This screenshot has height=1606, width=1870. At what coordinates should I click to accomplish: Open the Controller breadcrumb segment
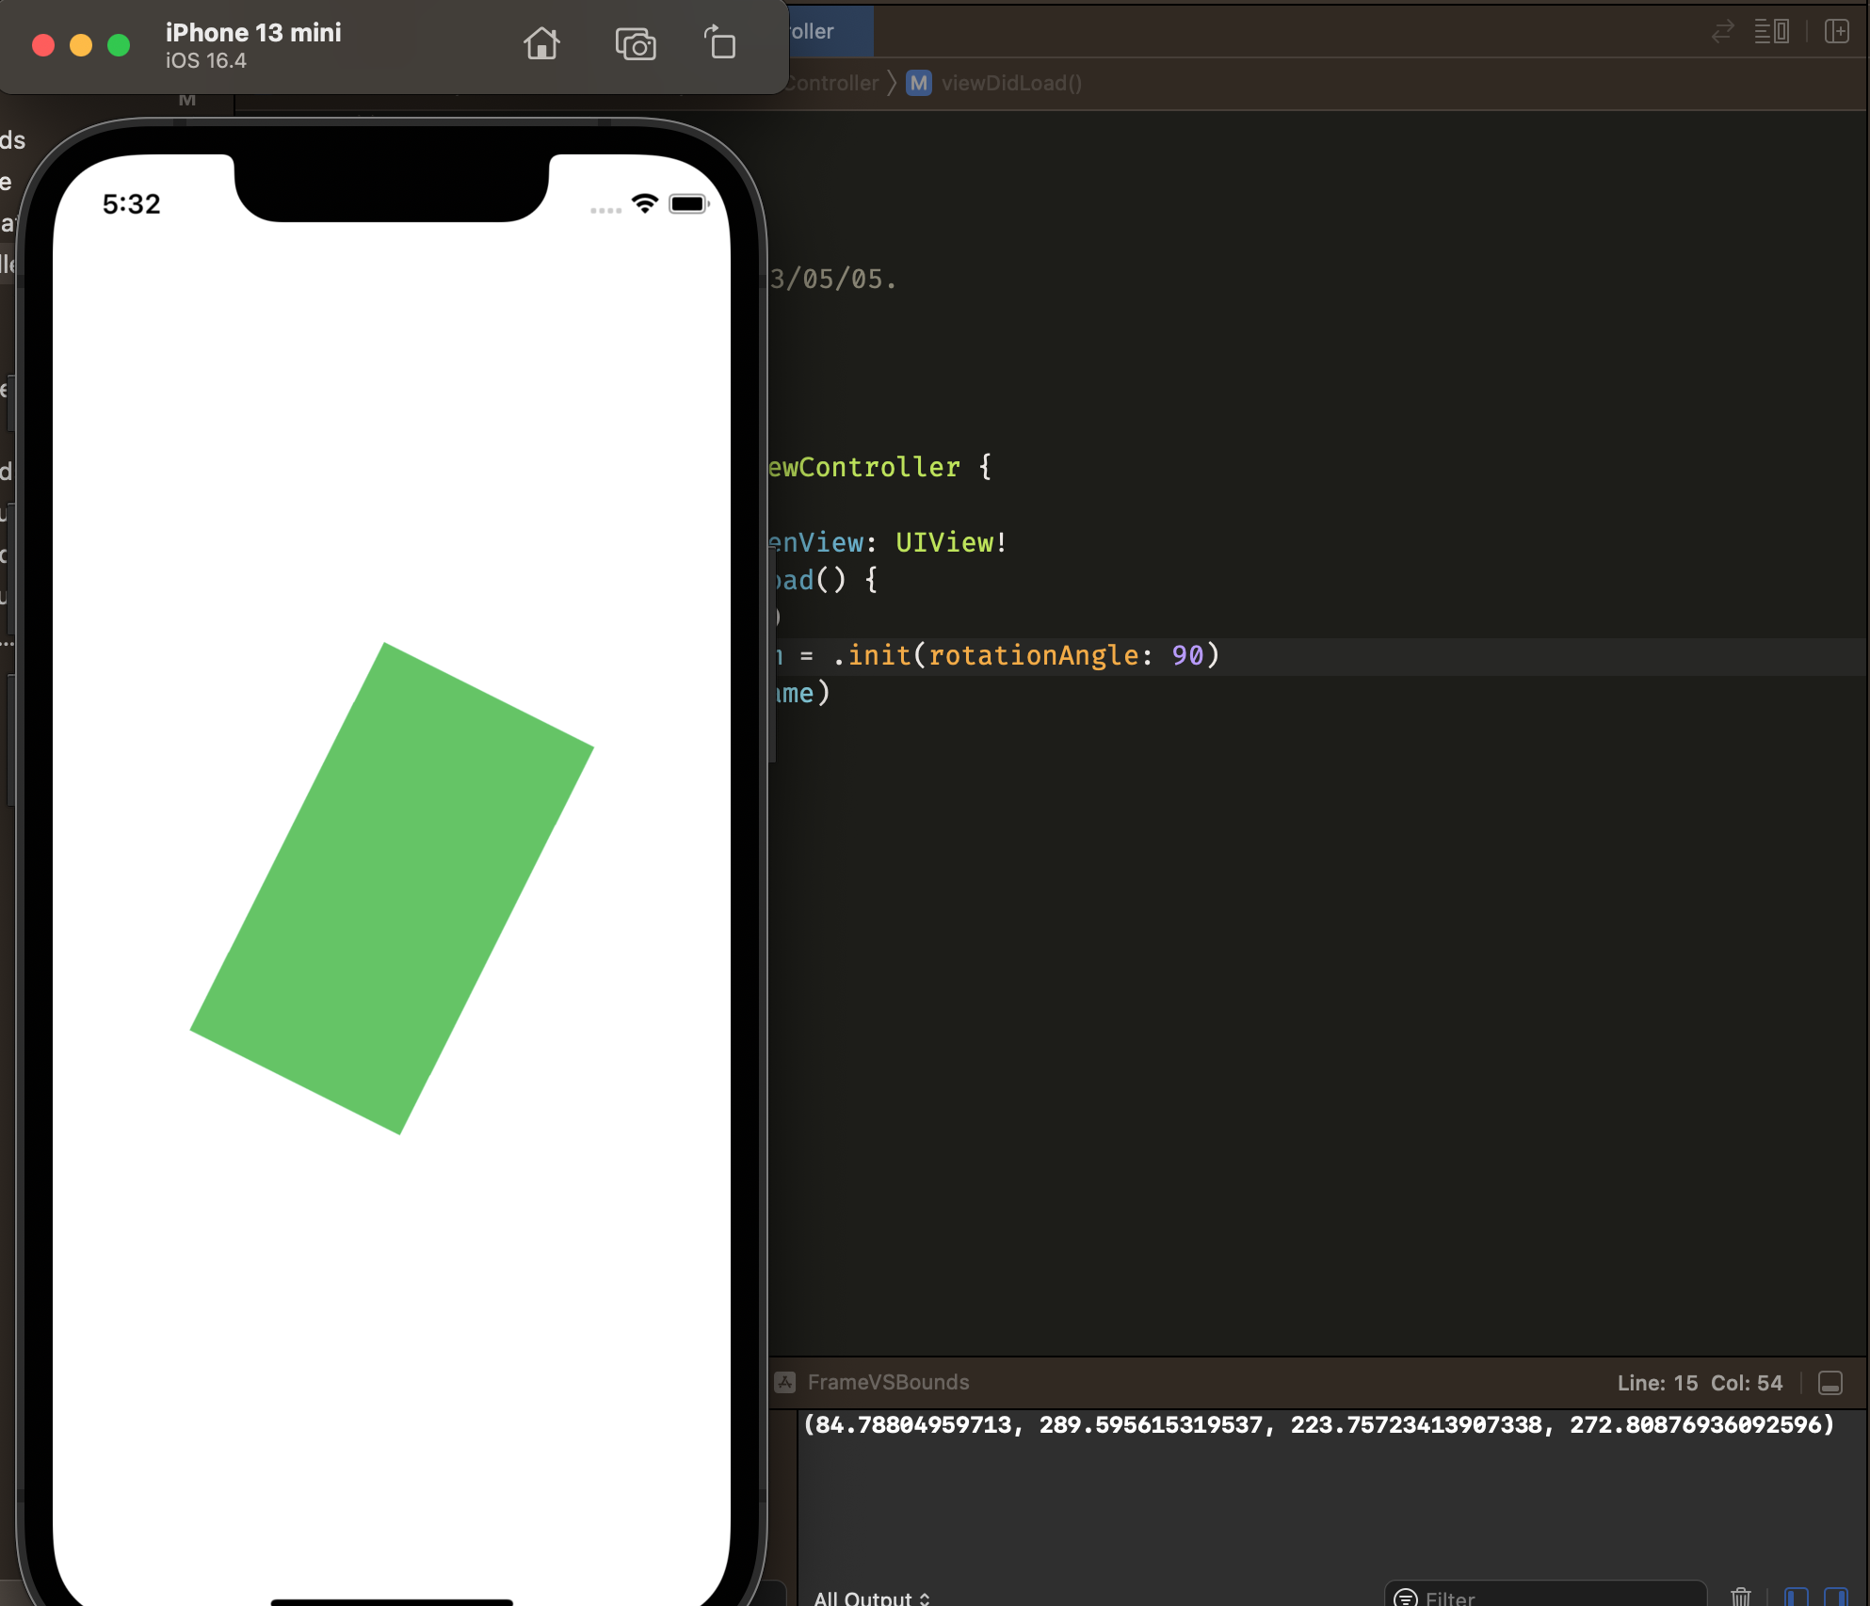(830, 83)
